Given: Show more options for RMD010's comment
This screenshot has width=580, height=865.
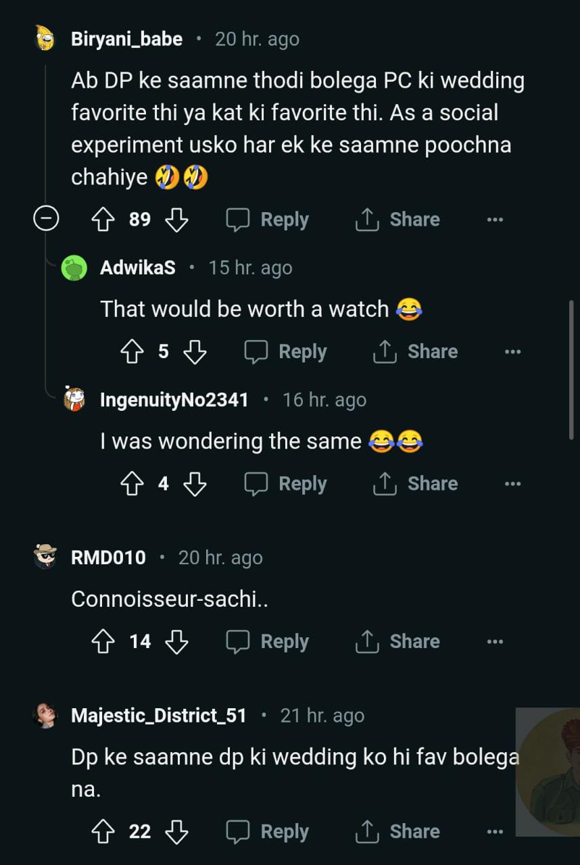Looking at the screenshot, I should tap(495, 642).
